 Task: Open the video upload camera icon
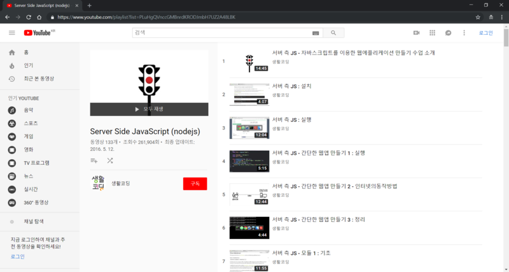click(x=417, y=33)
